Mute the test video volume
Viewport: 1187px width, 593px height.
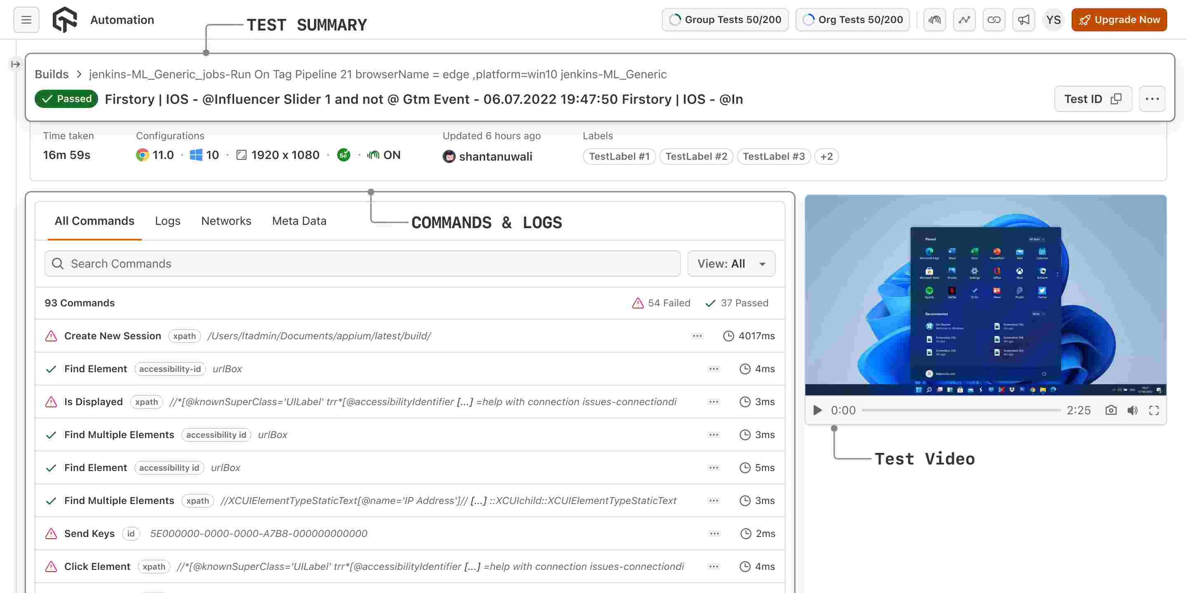point(1132,410)
